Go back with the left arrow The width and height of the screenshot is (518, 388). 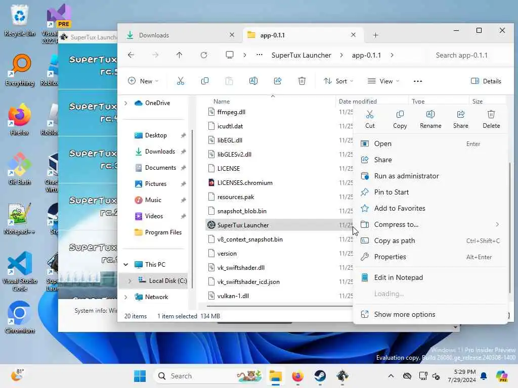(x=131, y=55)
